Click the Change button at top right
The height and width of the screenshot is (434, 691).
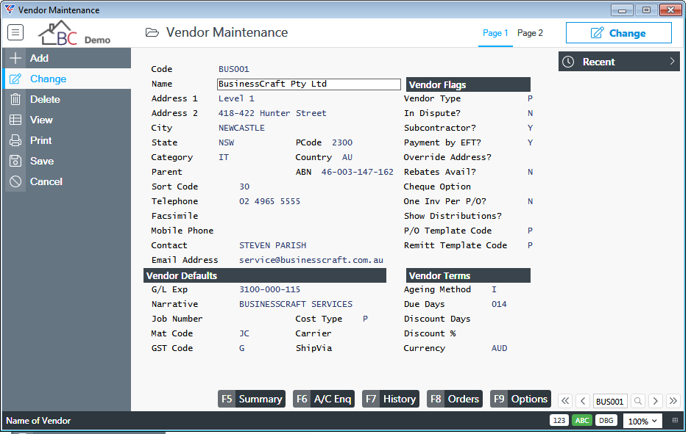click(x=619, y=33)
